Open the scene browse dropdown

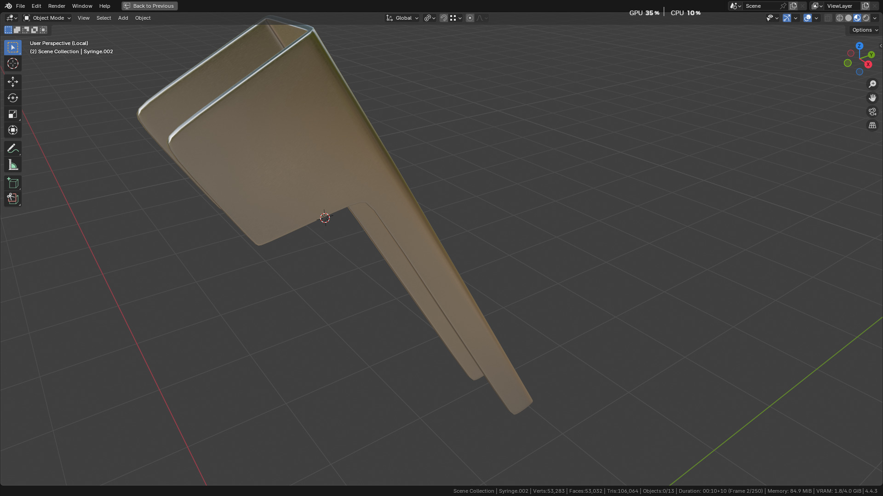pos(735,6)
